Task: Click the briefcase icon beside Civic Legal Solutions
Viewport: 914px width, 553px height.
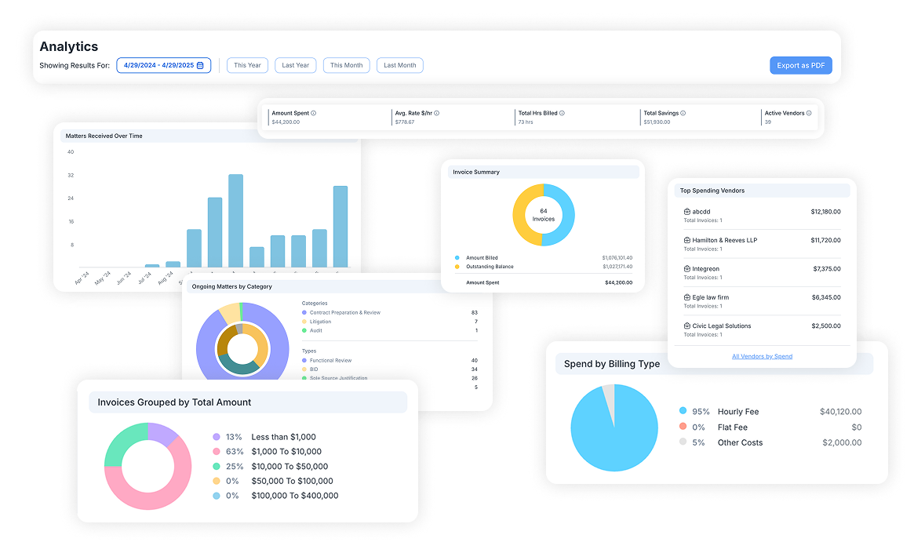Action: click(687, 326)
